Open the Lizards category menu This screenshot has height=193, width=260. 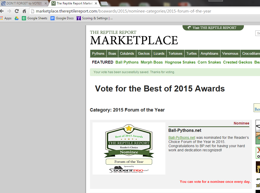(x=159, y=53)
